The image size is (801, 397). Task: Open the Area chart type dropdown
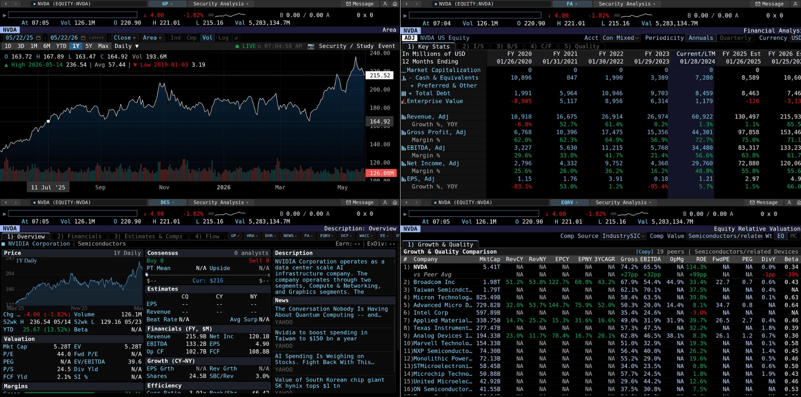pos(152,38)
